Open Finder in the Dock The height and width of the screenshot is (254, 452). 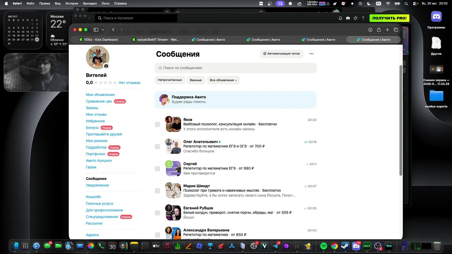point(15,246)
